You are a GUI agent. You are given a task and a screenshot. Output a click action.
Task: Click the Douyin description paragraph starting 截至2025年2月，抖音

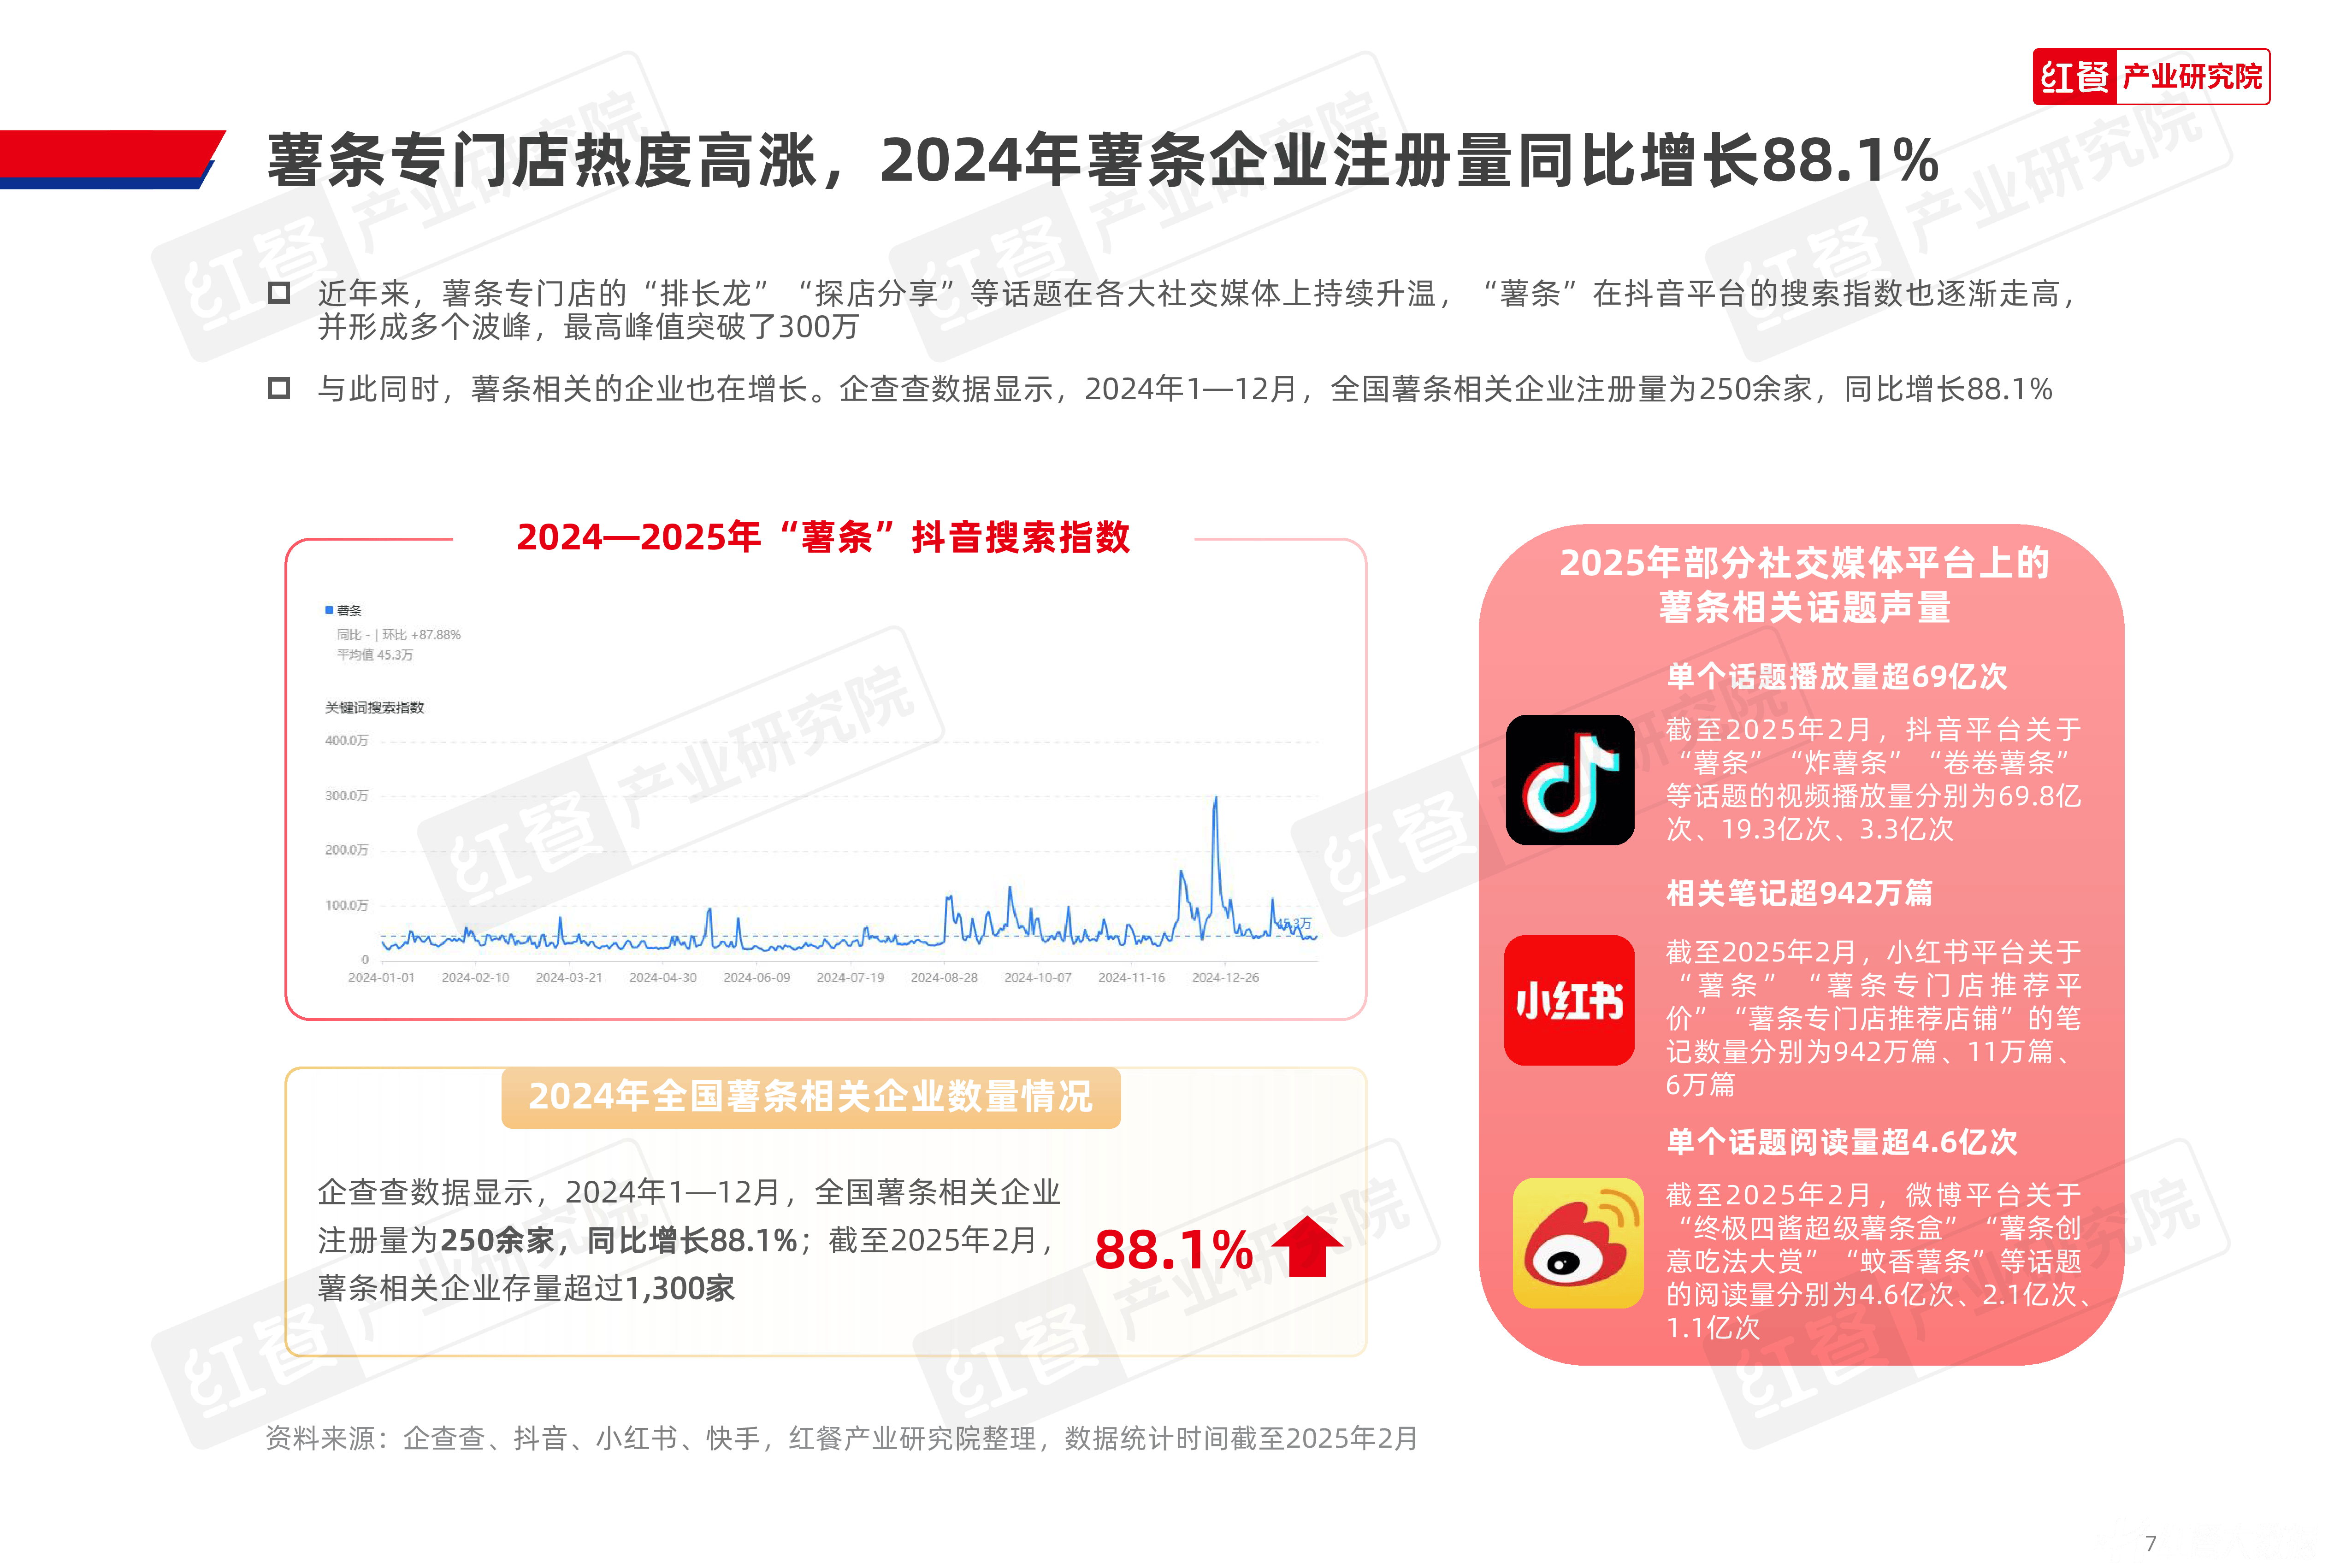pyautogui.click(x=1873, y=779)
